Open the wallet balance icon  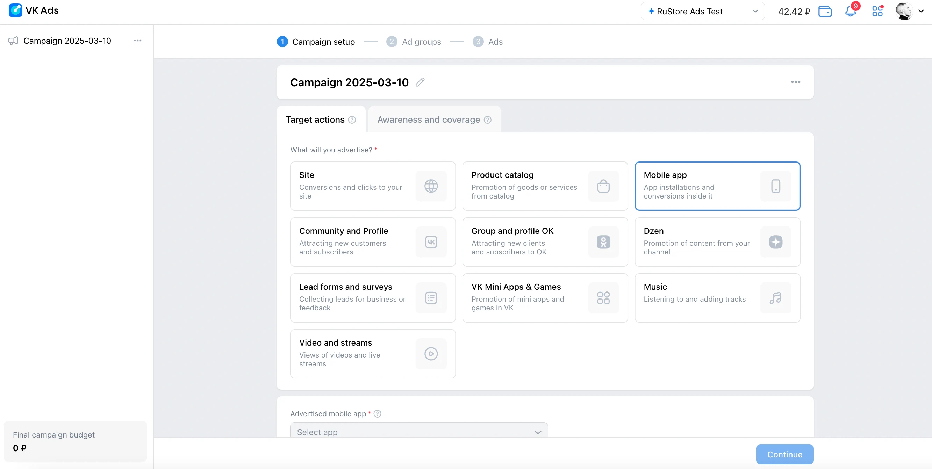825,12
